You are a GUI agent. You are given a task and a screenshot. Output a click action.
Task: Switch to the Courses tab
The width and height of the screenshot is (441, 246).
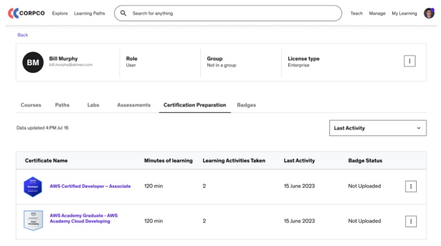coord(31,105)
